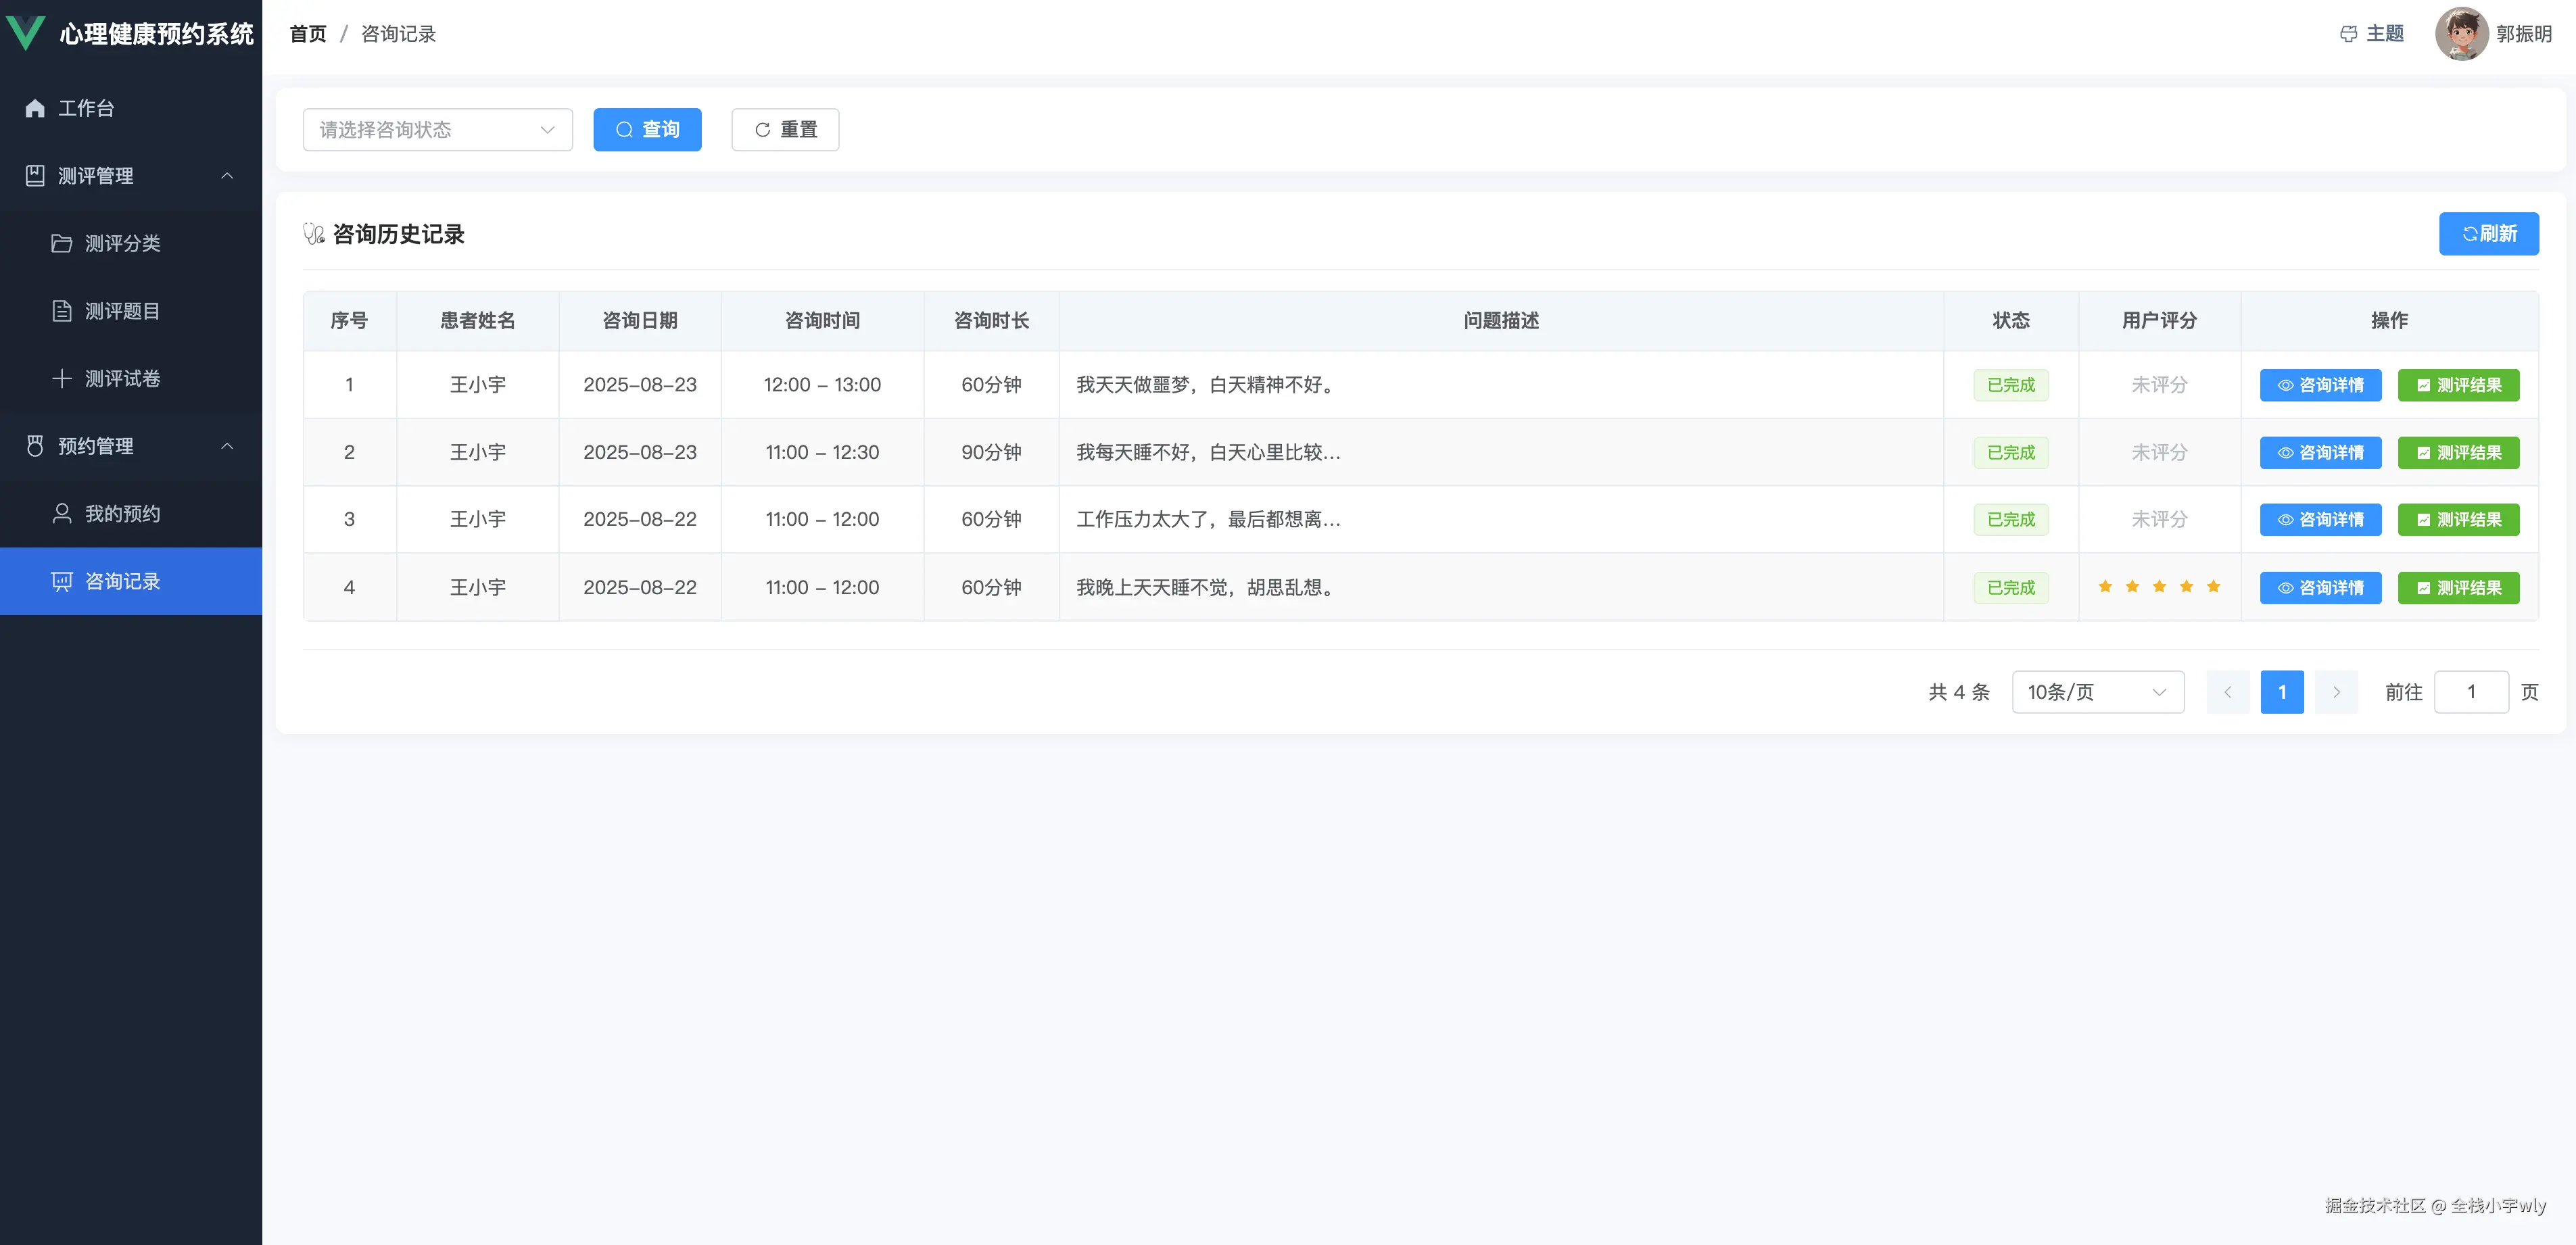Viewport: 2576px width, 1245px height.
Task: Select the 测评分类 folder icon in sidebar
Action: tap(61, 243)
